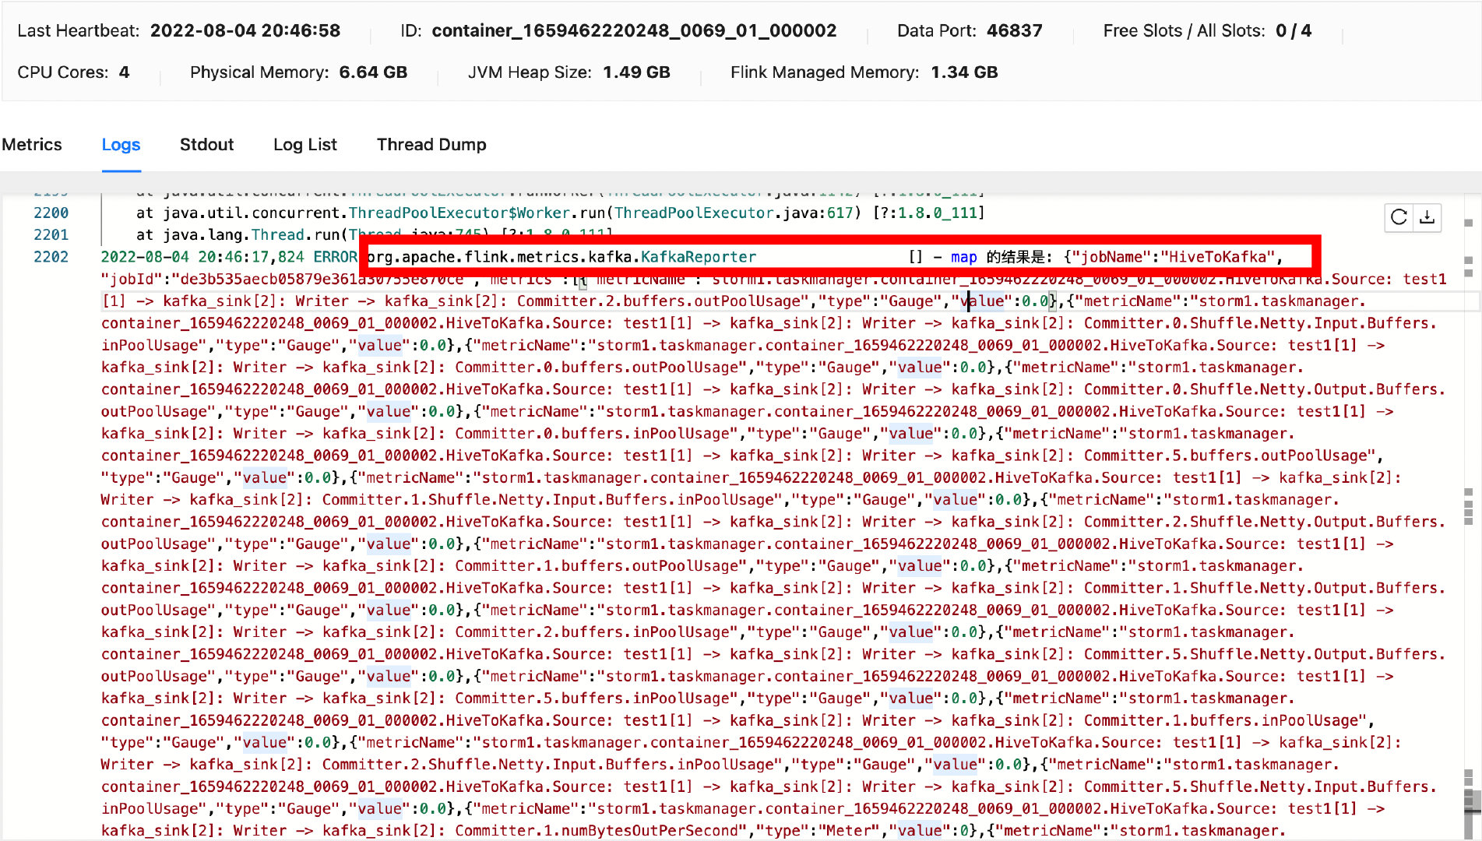This screenshot has height=841, width=1482.
Task: Open the Thread Dump tab
Action: click(x=431, y=144)
